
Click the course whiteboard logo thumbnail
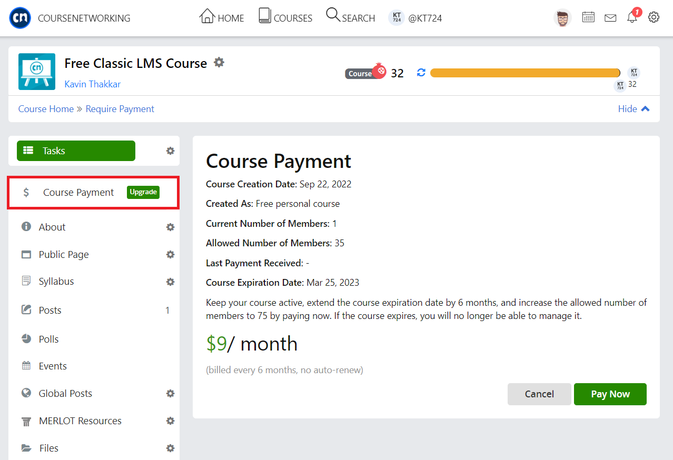(x=37, y=72)
